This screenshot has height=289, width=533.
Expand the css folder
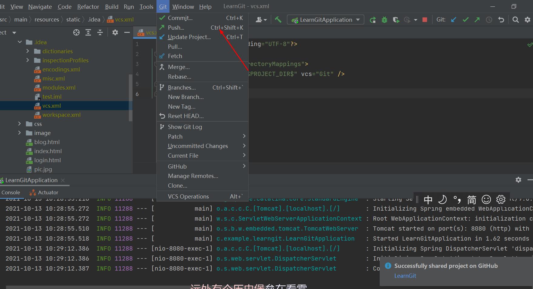pyautogui.click(x=20, y=124)
